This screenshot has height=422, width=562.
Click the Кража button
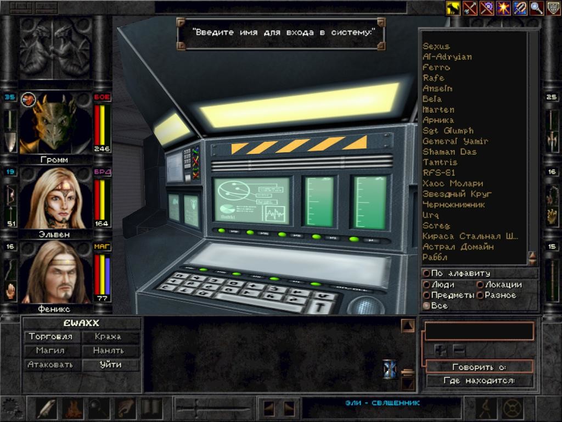click(111, 337)
